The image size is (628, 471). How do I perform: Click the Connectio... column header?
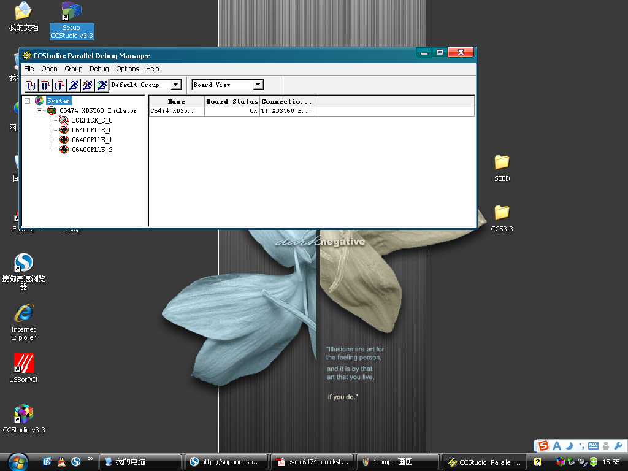click(287, 102)
